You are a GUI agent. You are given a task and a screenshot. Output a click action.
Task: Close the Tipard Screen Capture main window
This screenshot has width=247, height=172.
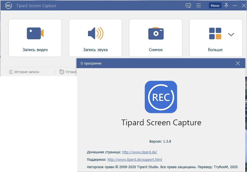coord(243,6)
